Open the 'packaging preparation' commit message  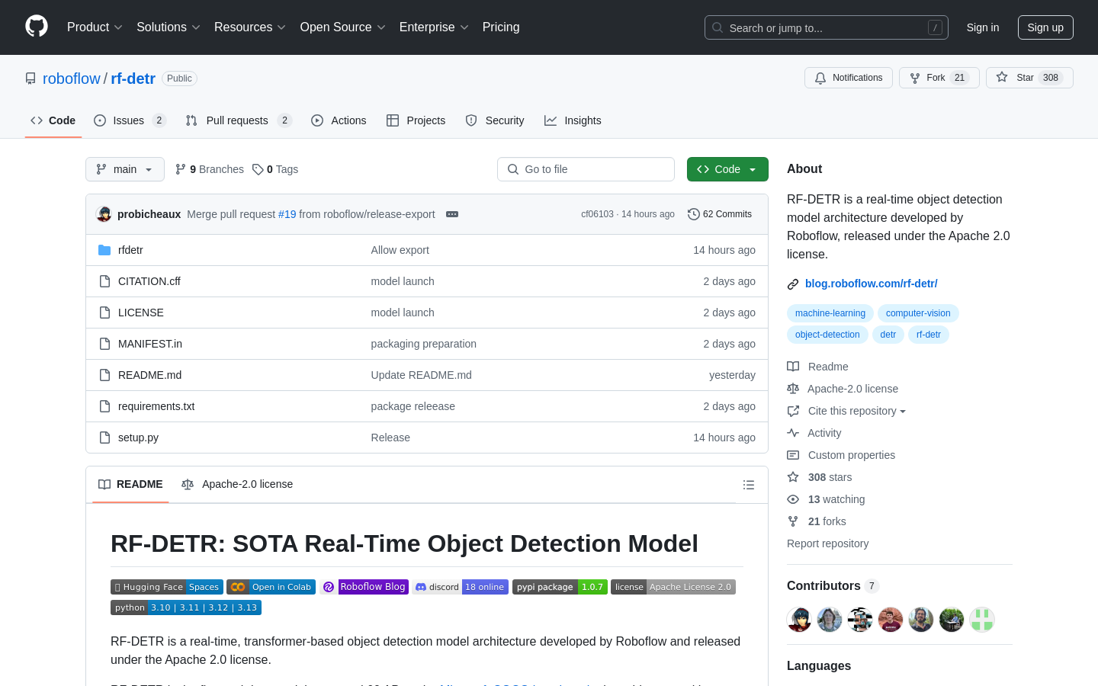coord(424,344)
